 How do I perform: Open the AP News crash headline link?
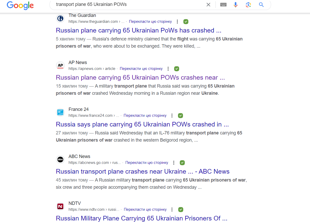click(140, 77)
